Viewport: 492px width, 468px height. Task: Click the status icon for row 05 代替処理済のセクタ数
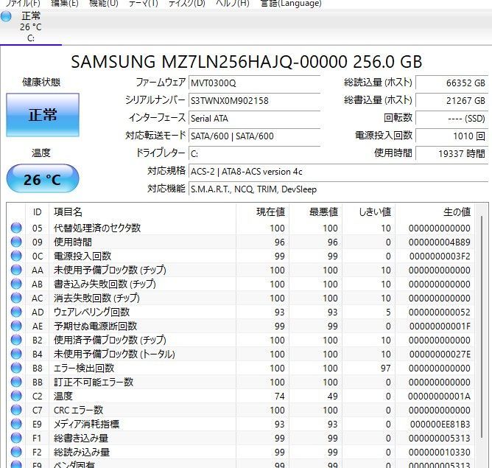pyautogui.click(x=16, y=228)
